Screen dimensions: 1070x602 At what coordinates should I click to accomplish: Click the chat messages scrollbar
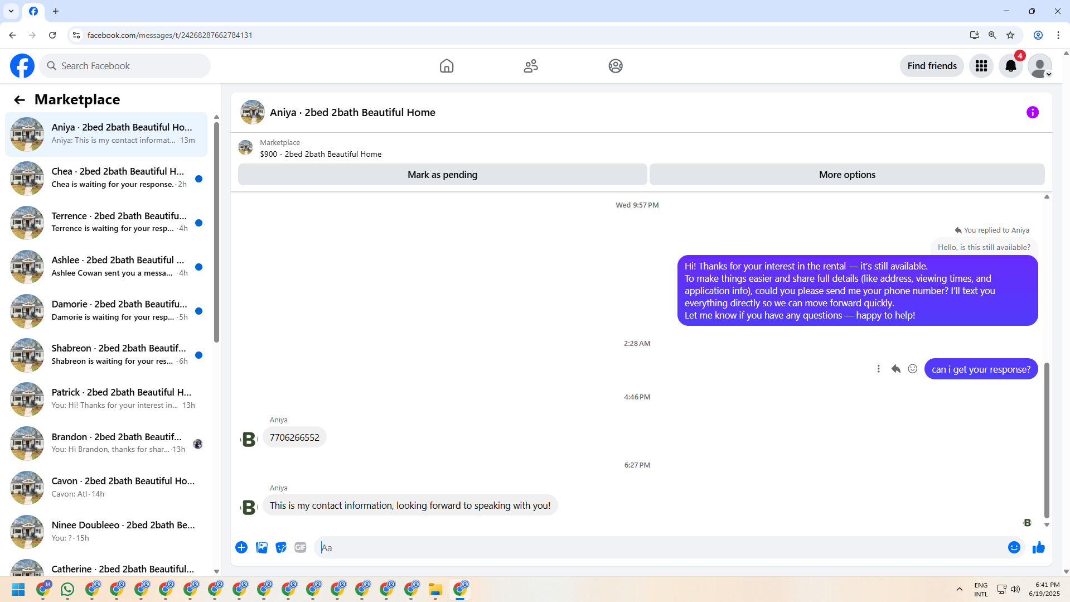pos(1047,441)
